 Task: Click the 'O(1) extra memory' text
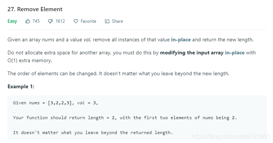coord(30,61)
